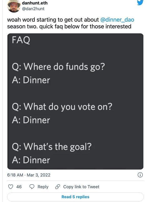The height and width of the screenshot is (202, 153).
Task: Click the "Where do funds go?" line
Action: (58, 67)
